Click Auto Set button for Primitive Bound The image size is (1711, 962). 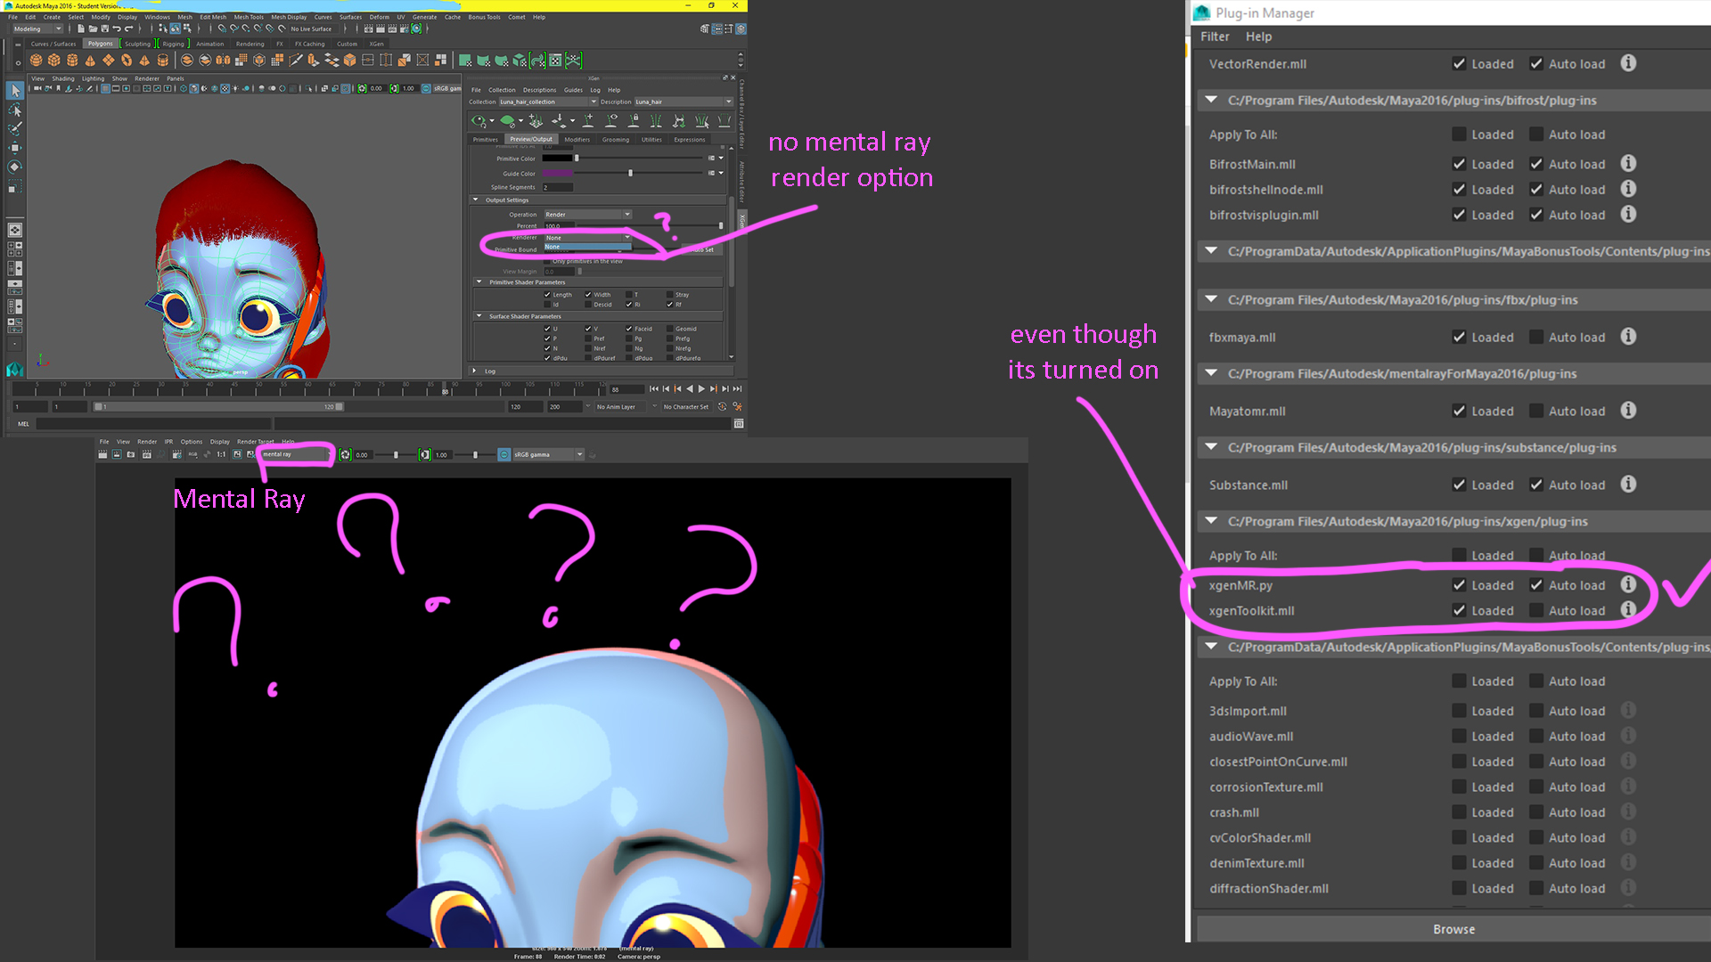pos(703,249)
